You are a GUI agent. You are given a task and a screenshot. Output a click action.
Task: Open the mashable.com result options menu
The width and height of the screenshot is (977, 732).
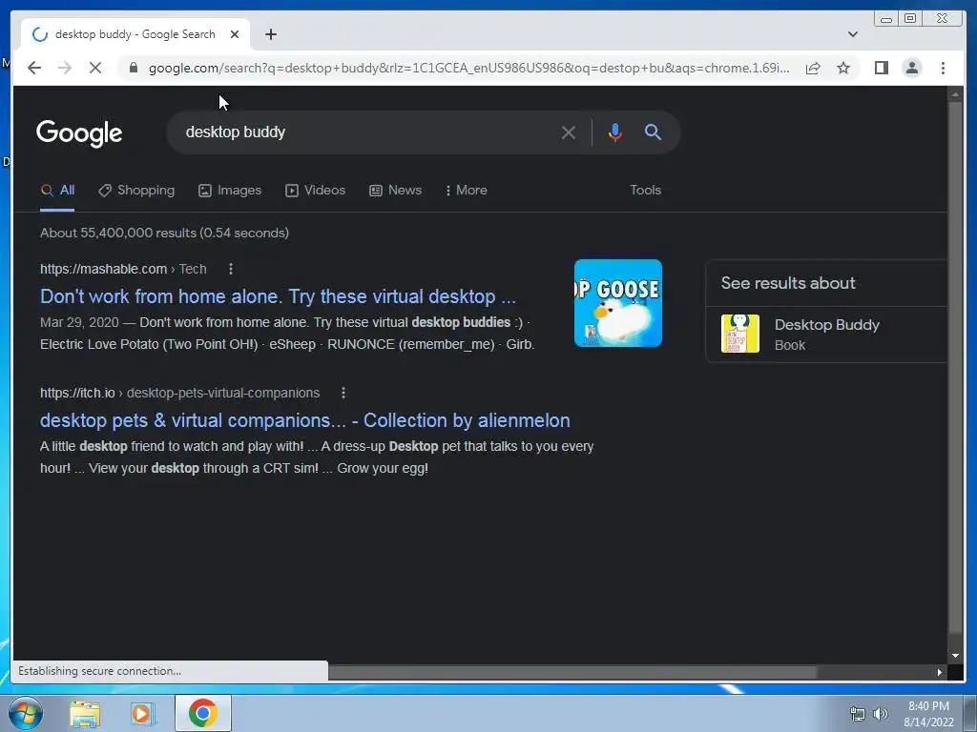231,269
